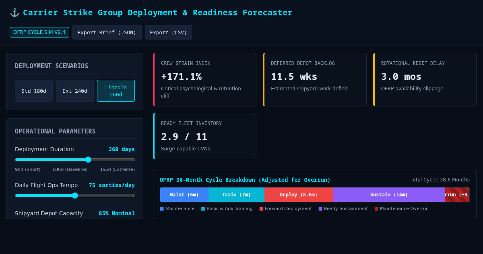Click the 180d (Baseline) slider label

[70, 169]
